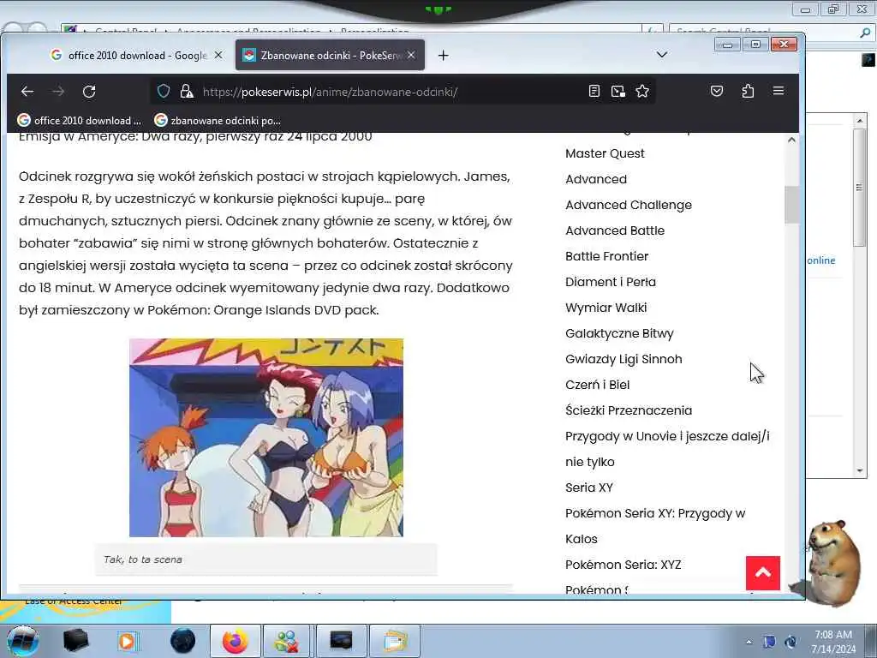877x658 pixels.
Task: Open the black box taskbar icon
Action: click(x=75, y=641)
